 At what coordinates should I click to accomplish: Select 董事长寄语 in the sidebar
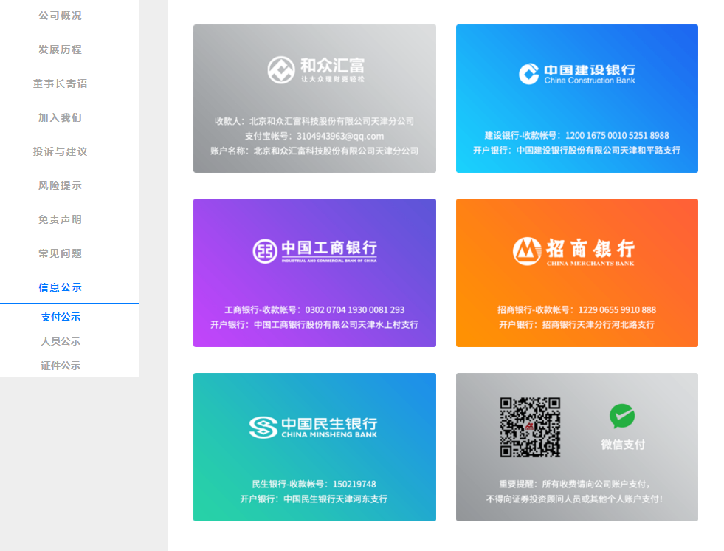[61, 83]
